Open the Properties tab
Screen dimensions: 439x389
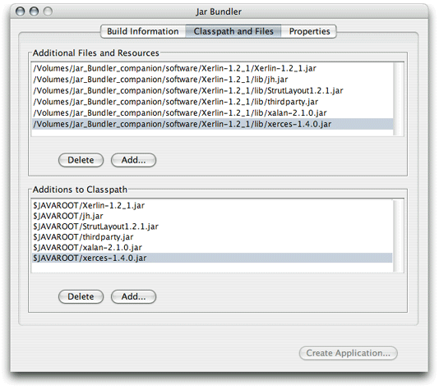point(309,31)
